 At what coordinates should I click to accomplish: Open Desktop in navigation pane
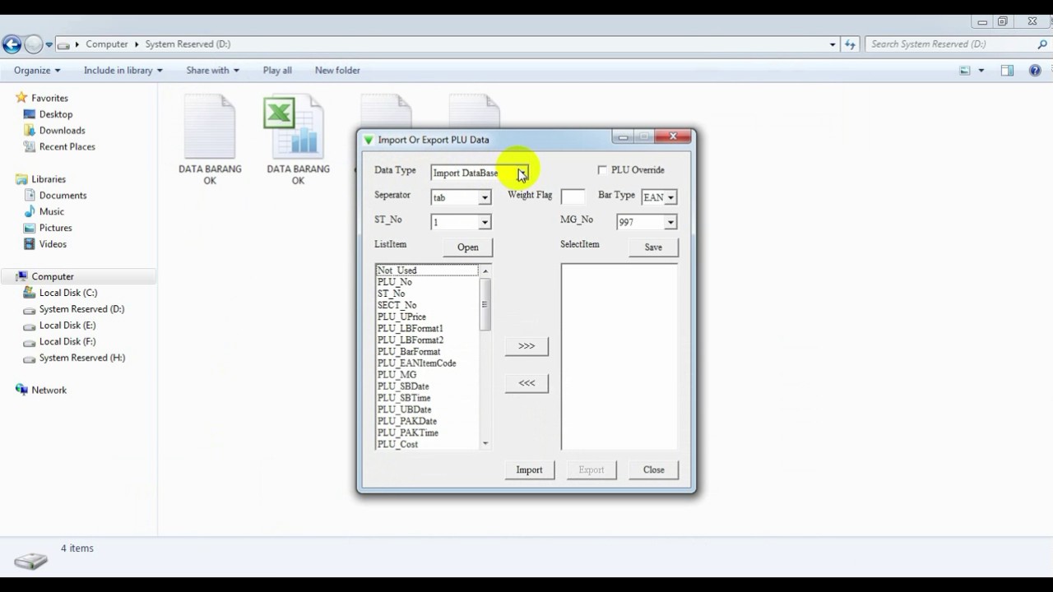click(56, 114)
